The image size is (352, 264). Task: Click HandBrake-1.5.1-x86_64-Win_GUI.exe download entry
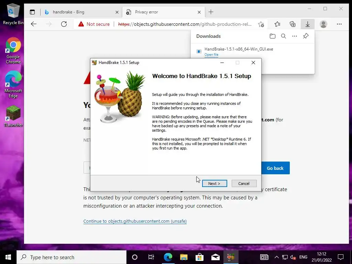click(239, 49)
